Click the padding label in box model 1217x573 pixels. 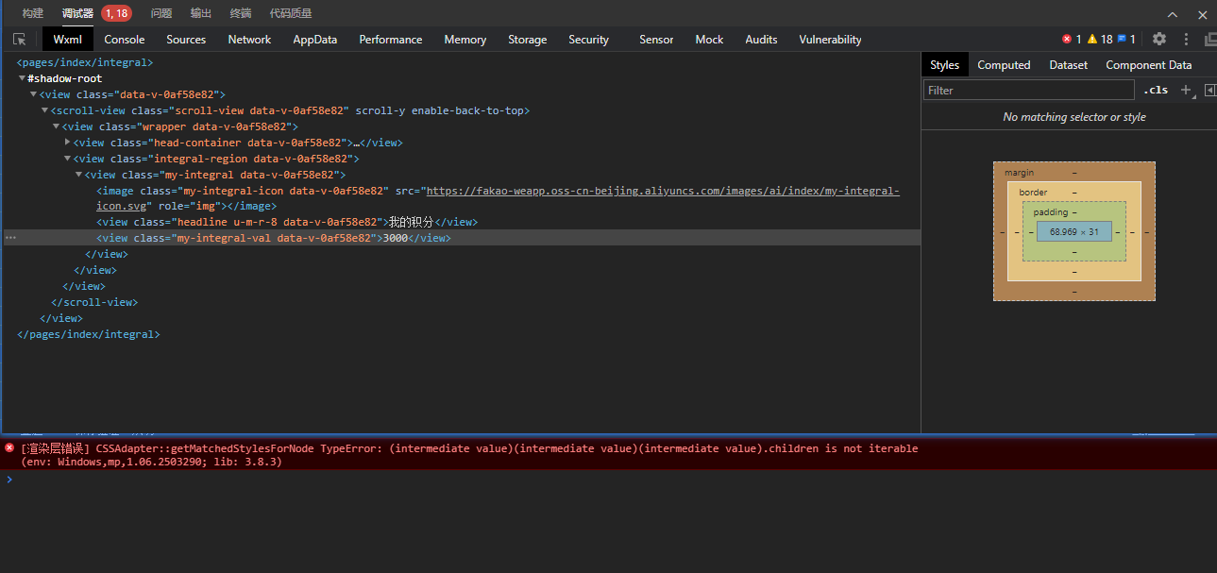[x=1050, y=212]
